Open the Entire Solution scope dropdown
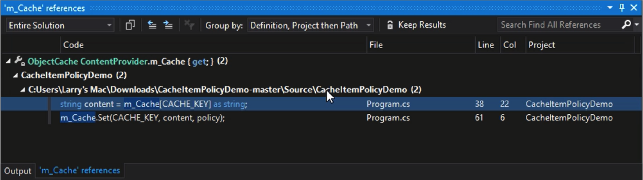 [60, 25]
